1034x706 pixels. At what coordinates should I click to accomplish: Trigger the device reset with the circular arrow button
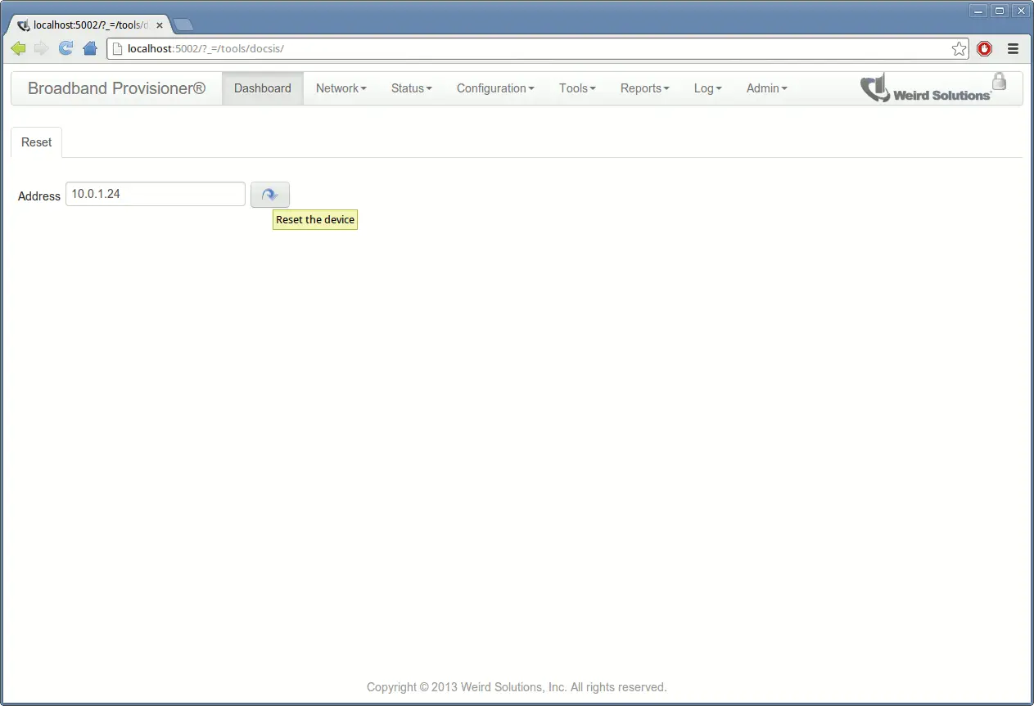click(269, 195)
